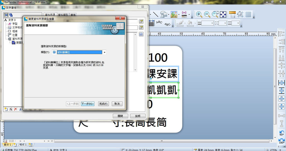Select 框線 in the properties tree

coord(15,31)
